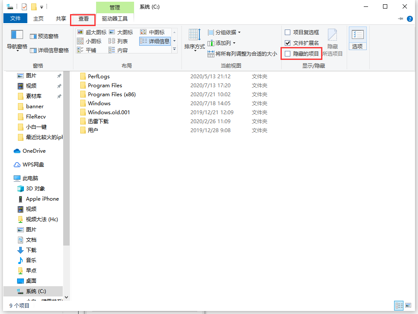Select the OneDrive sidebar entry

(33, 151)
